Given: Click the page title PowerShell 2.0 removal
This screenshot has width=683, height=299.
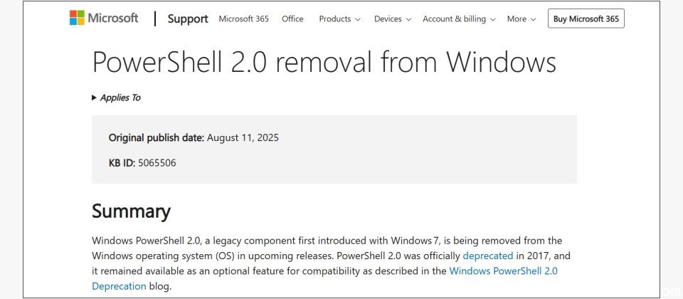Looking at the screenshot, I should pyautogui.click(x=324, y=63).
